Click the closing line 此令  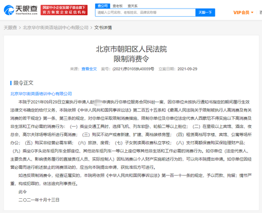(x=22, y=192)
